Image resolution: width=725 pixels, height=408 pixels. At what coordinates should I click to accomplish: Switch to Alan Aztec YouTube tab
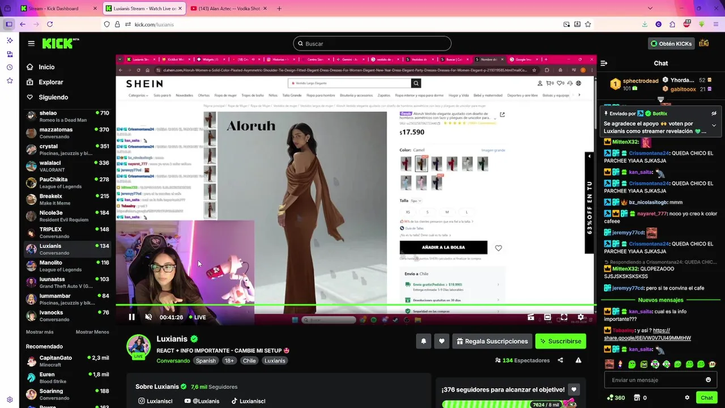click(228, 8)
